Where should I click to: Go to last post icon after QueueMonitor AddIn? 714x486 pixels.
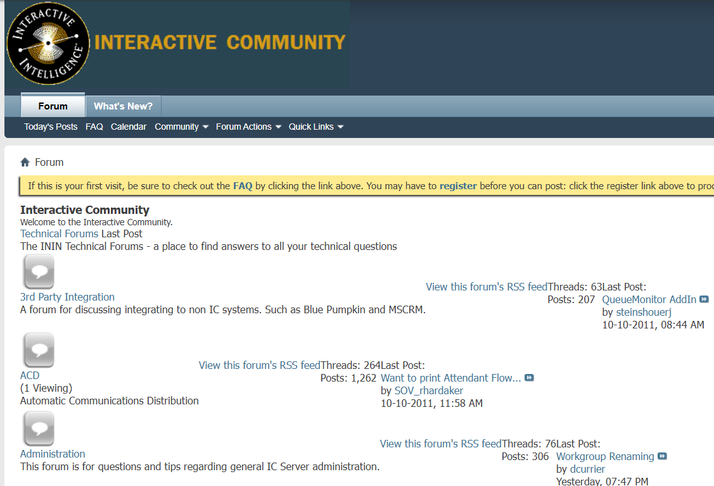click(704, 299)
